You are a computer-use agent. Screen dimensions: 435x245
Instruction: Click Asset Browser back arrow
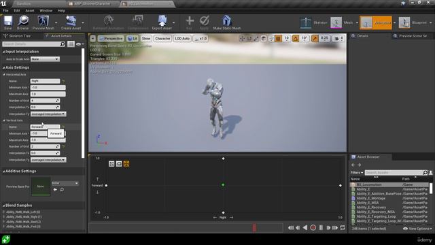(353, 165)
